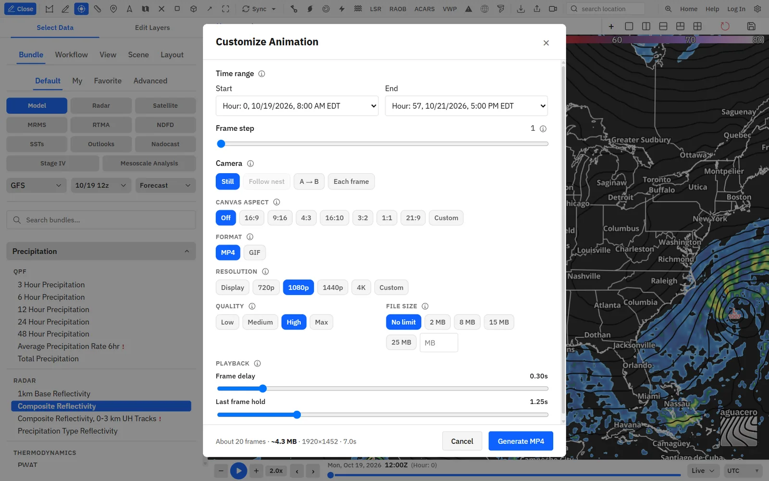This screenshot has height=481, width=769.
Task: Open the Forecast type dropdown
Action: 165,185
